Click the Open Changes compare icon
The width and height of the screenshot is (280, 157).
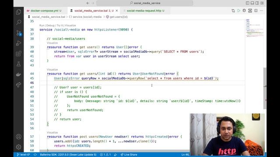tap(233, 10)
